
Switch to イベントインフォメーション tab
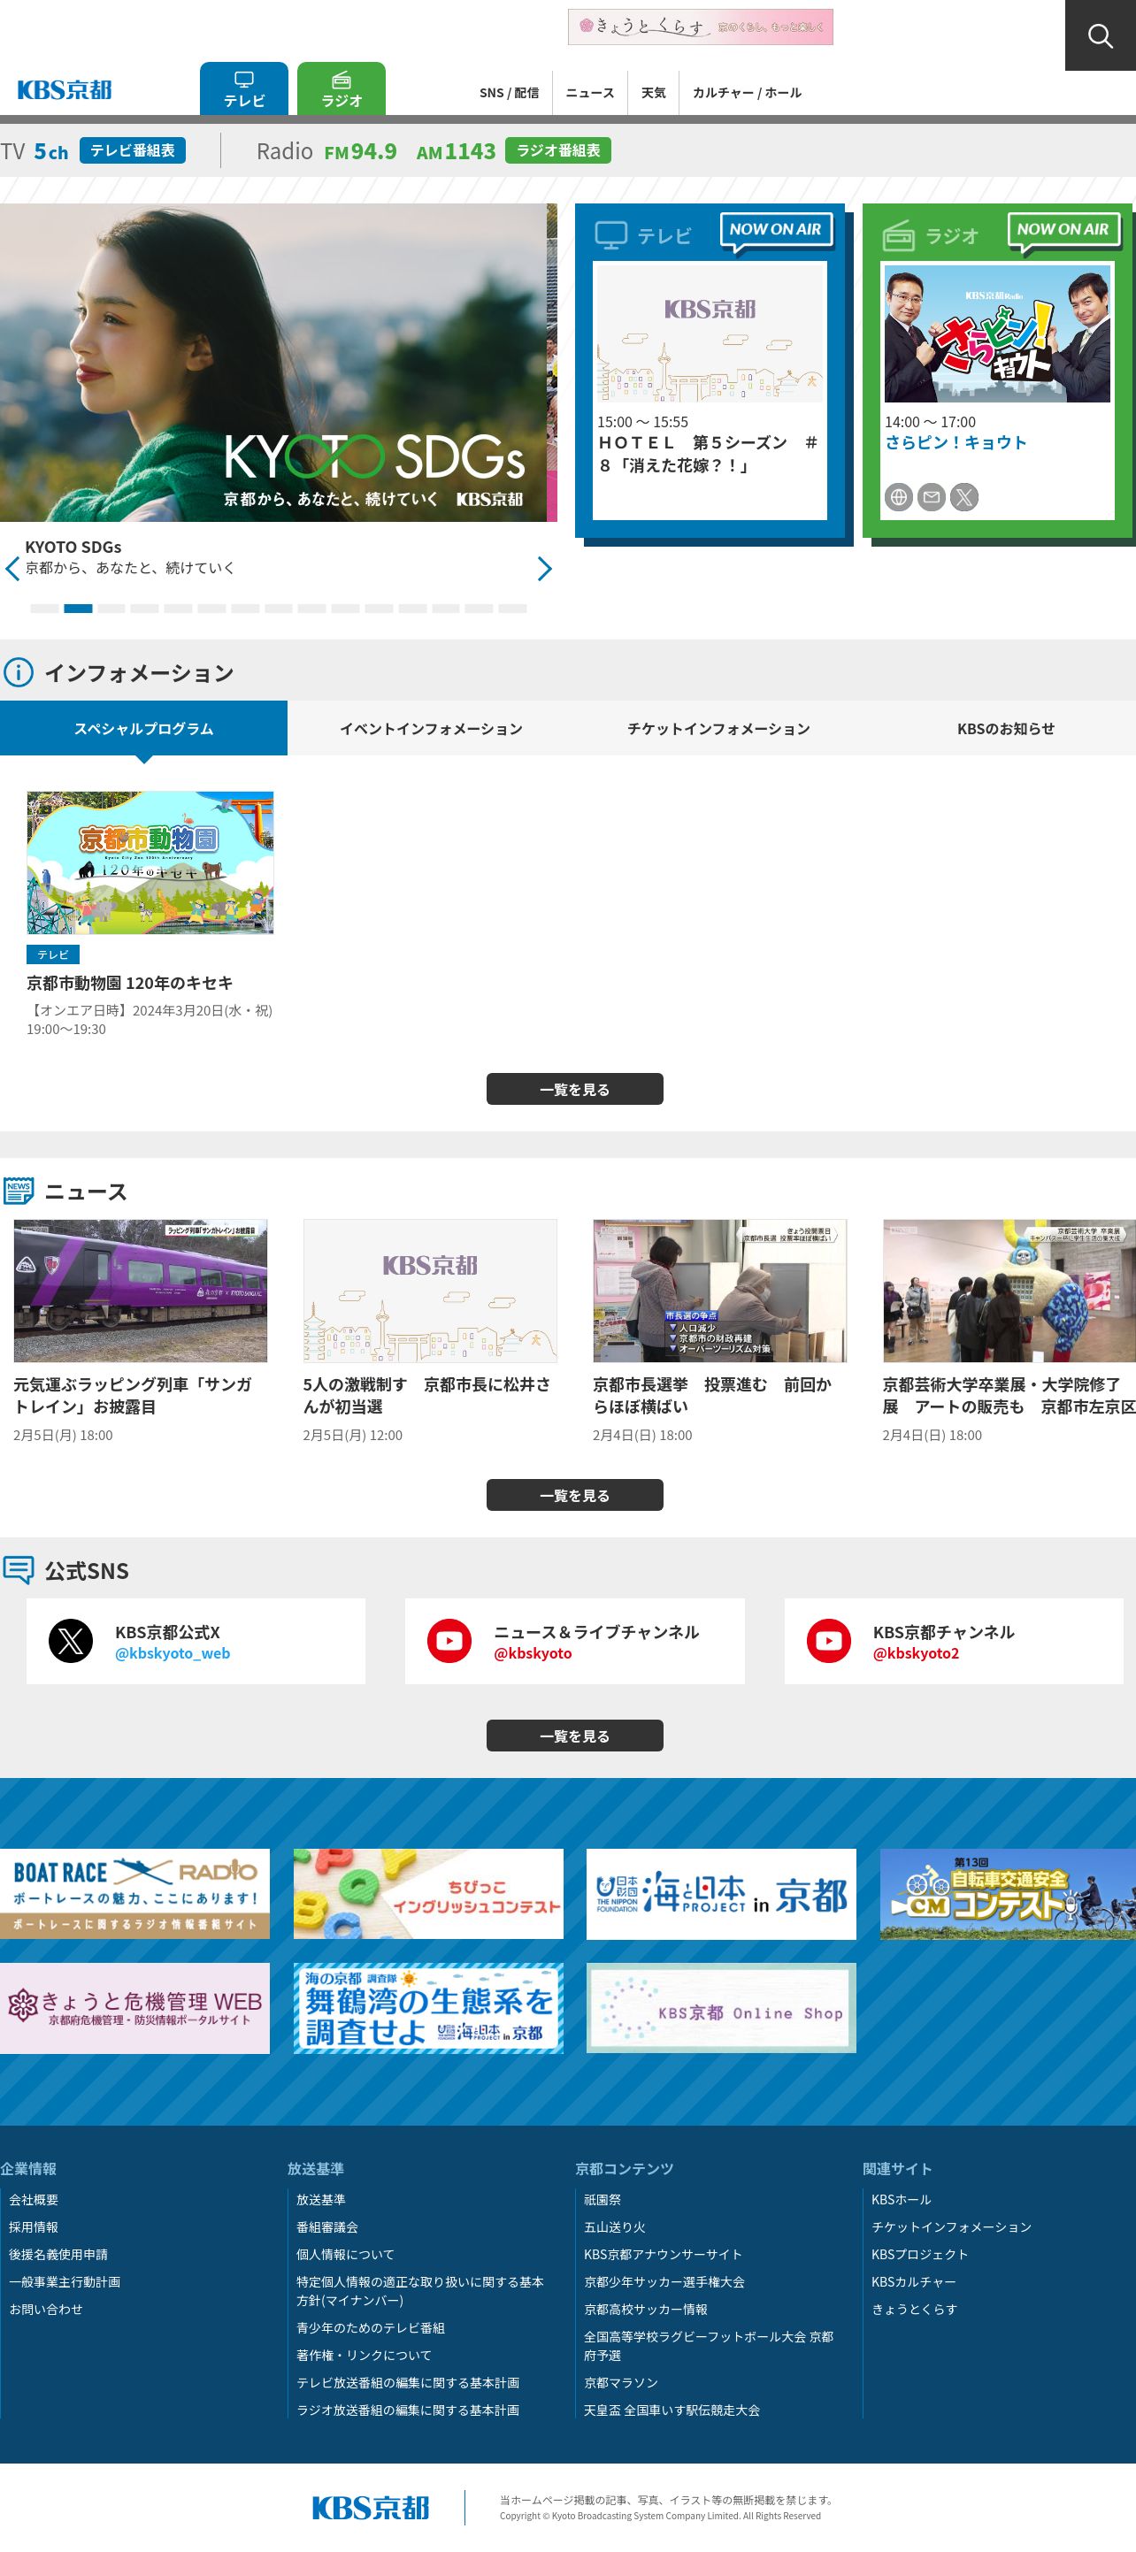[x=431, y=728]
